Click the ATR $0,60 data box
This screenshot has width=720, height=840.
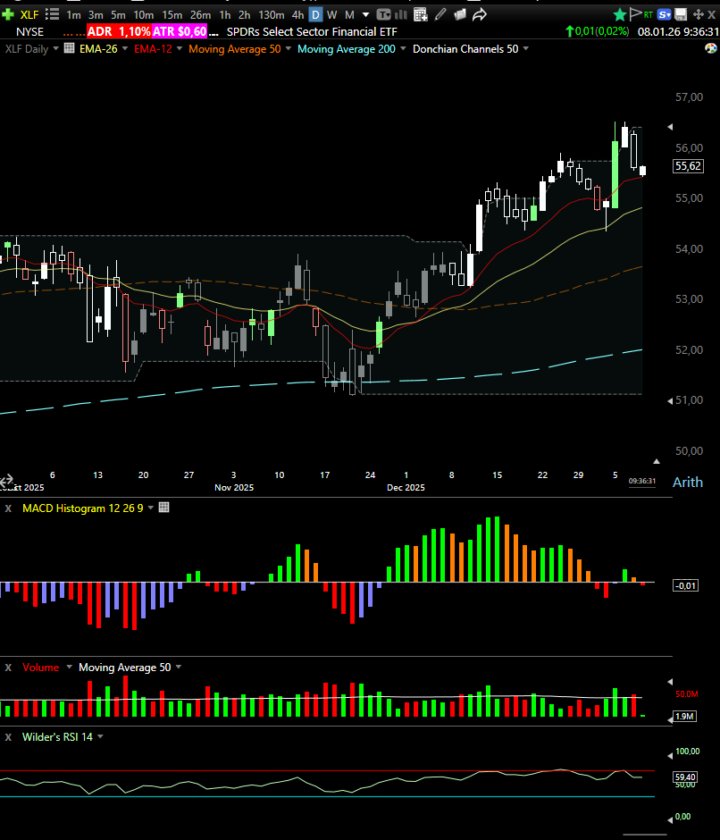pos(180,31)
